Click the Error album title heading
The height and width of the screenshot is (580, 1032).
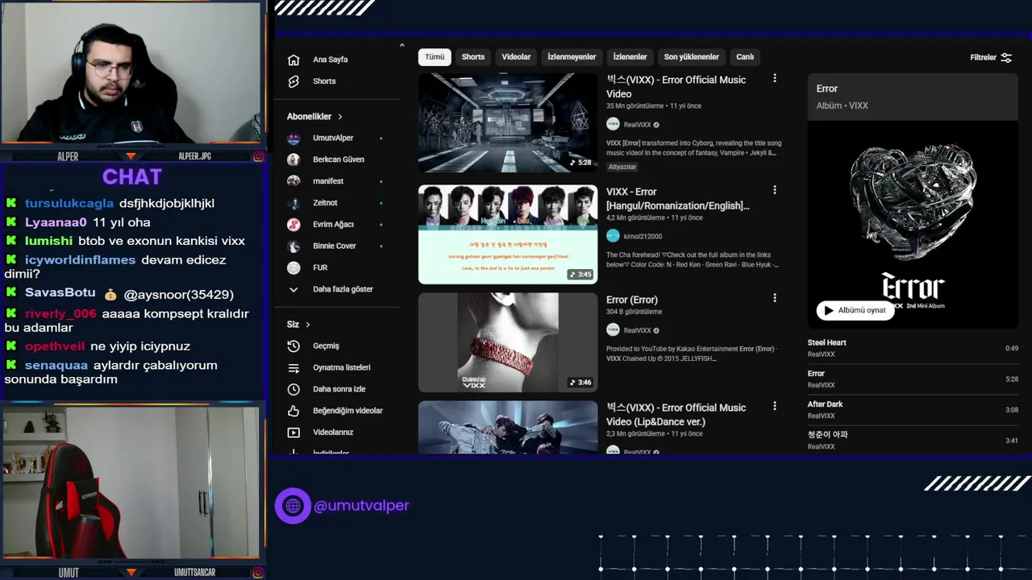point(826,89)
